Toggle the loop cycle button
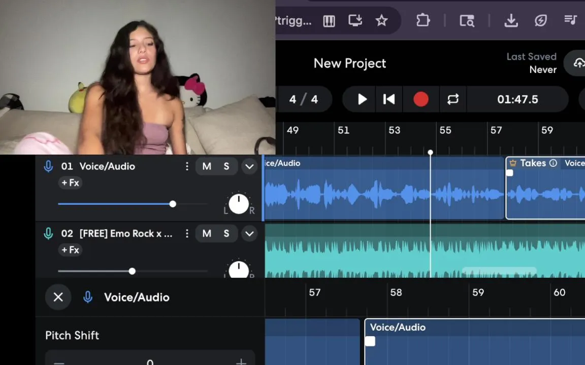Viewport: 585px width, 365px height. click(452, 99)
